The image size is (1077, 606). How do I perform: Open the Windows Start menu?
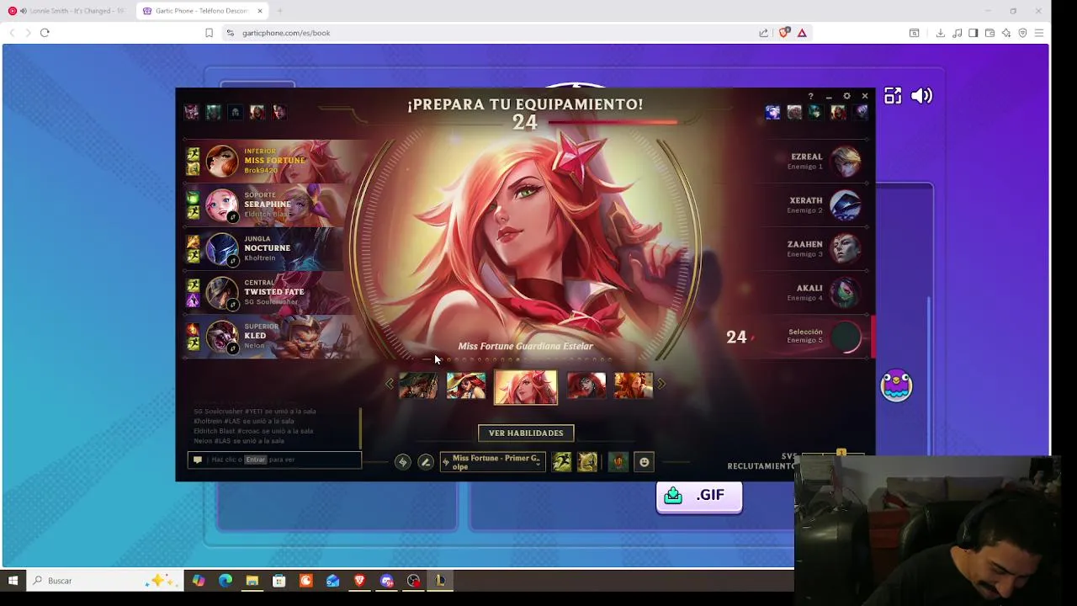pos(13,581)
